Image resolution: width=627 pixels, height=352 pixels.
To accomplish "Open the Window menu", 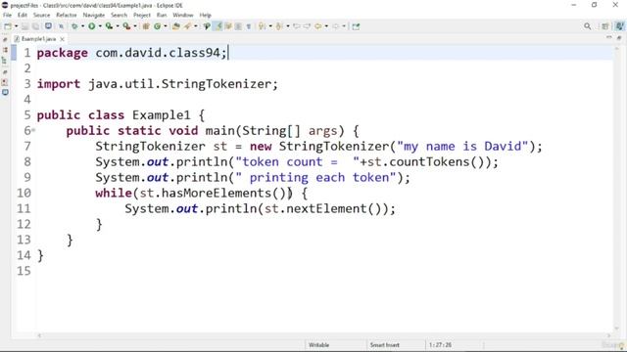I will point(183,15).
